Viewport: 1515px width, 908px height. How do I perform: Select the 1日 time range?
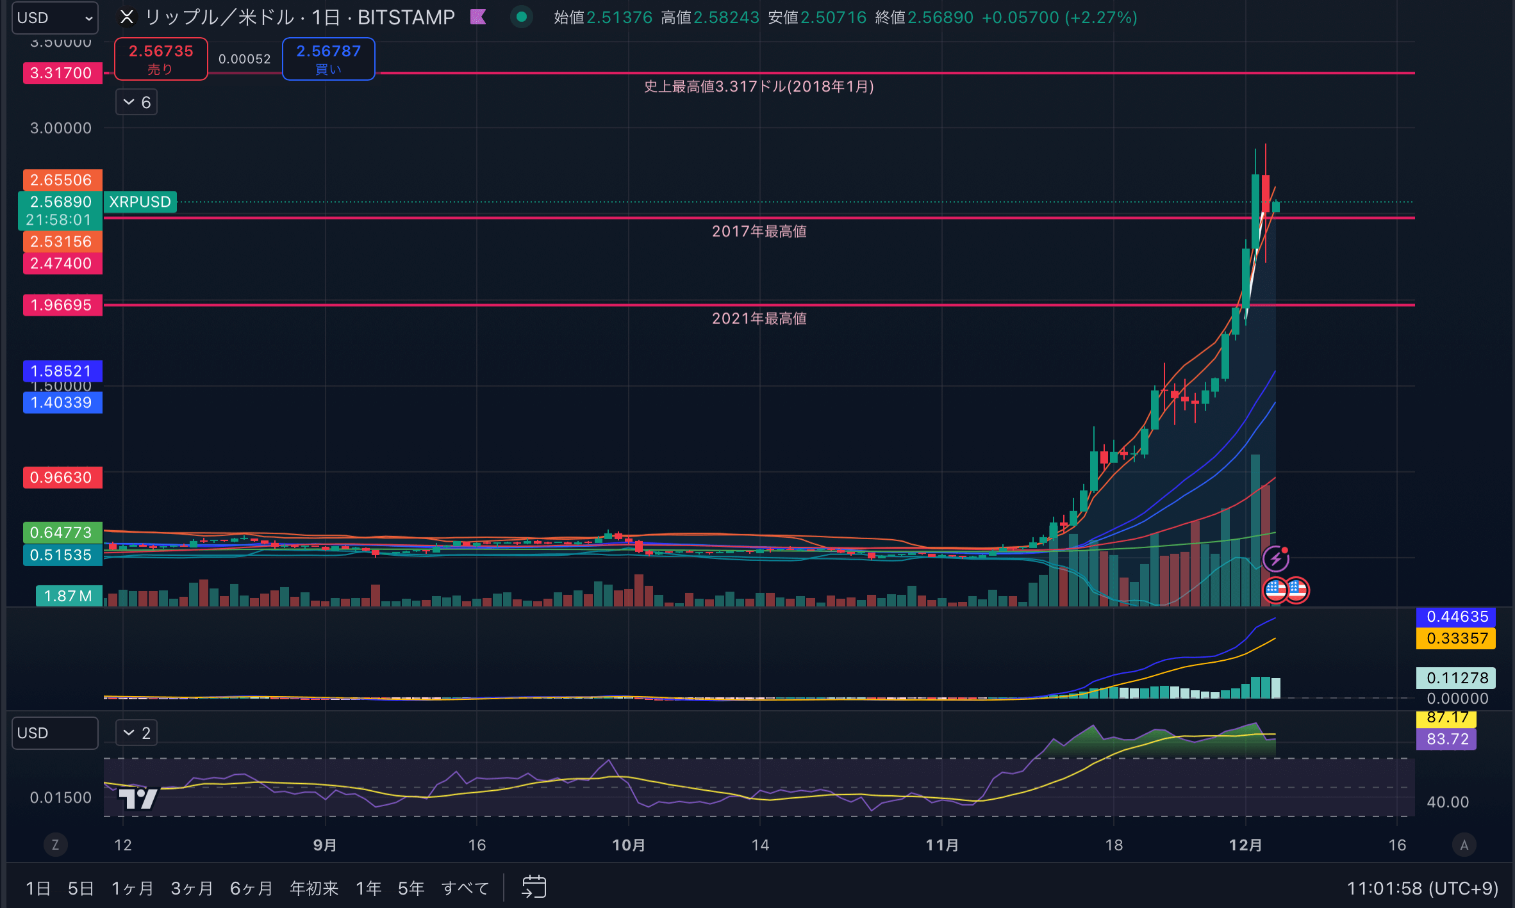tap(38, 888)
